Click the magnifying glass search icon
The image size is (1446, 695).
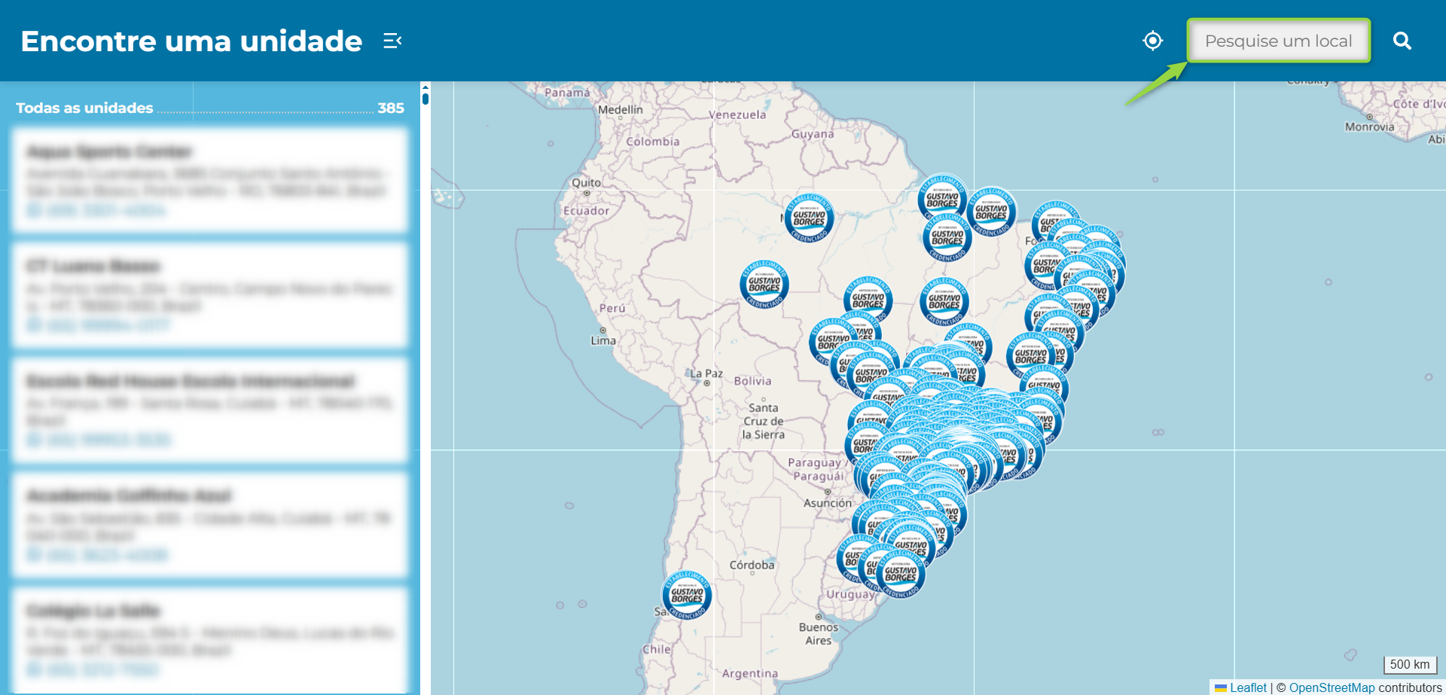1402,41
